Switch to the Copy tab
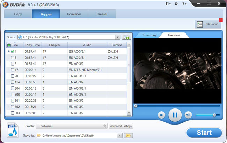The image size is (227, 143). 18,14
